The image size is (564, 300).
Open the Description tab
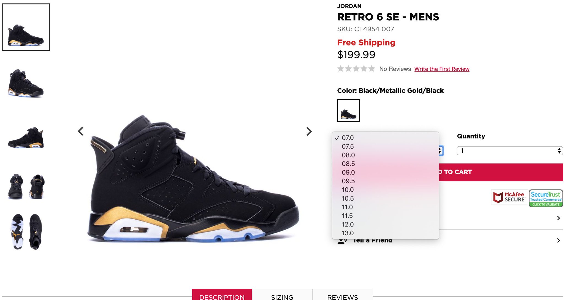coord(222,296)
